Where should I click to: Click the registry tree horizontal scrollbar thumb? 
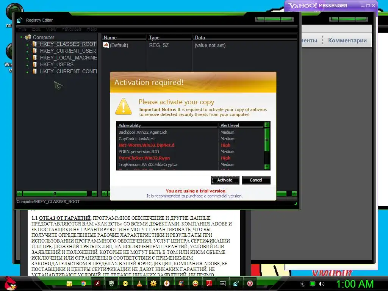(55, 193)
